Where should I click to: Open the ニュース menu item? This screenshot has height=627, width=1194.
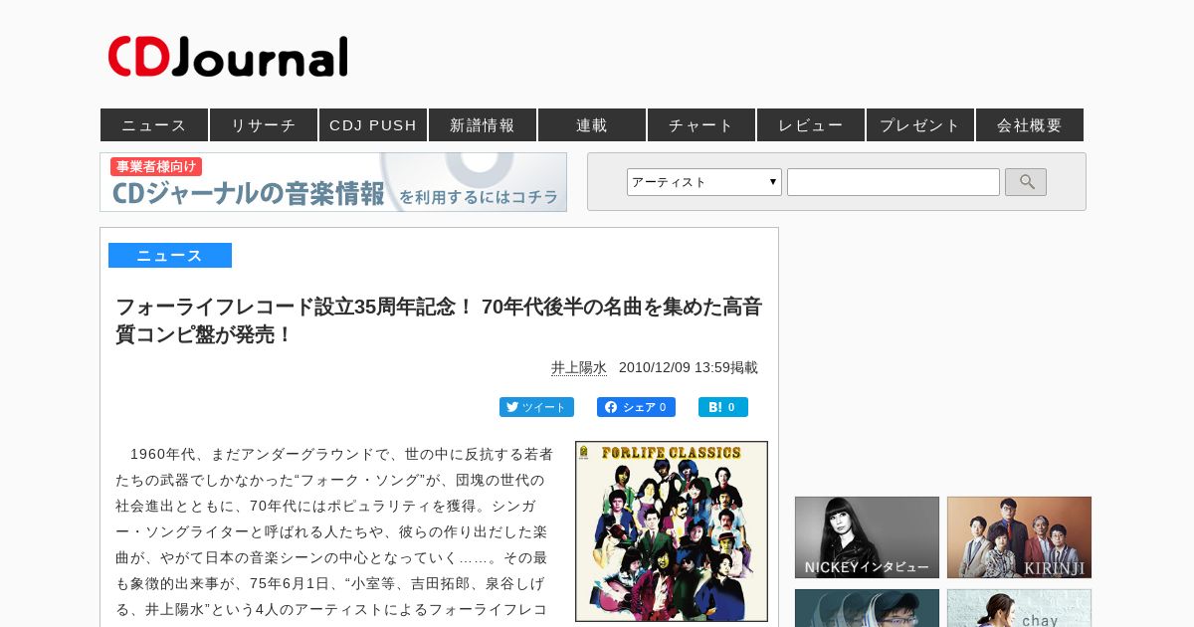154,125
